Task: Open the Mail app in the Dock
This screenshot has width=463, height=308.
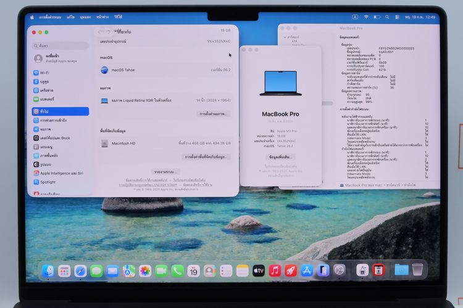Action: pyautogui.click(x=113, y=270)
